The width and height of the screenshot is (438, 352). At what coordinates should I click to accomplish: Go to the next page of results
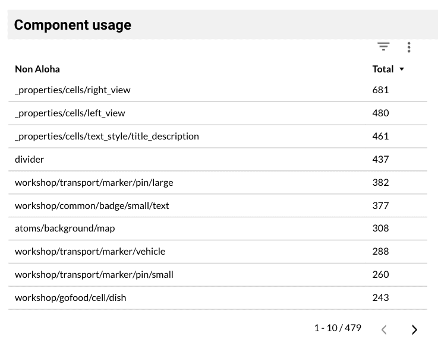tap(414, 329)
